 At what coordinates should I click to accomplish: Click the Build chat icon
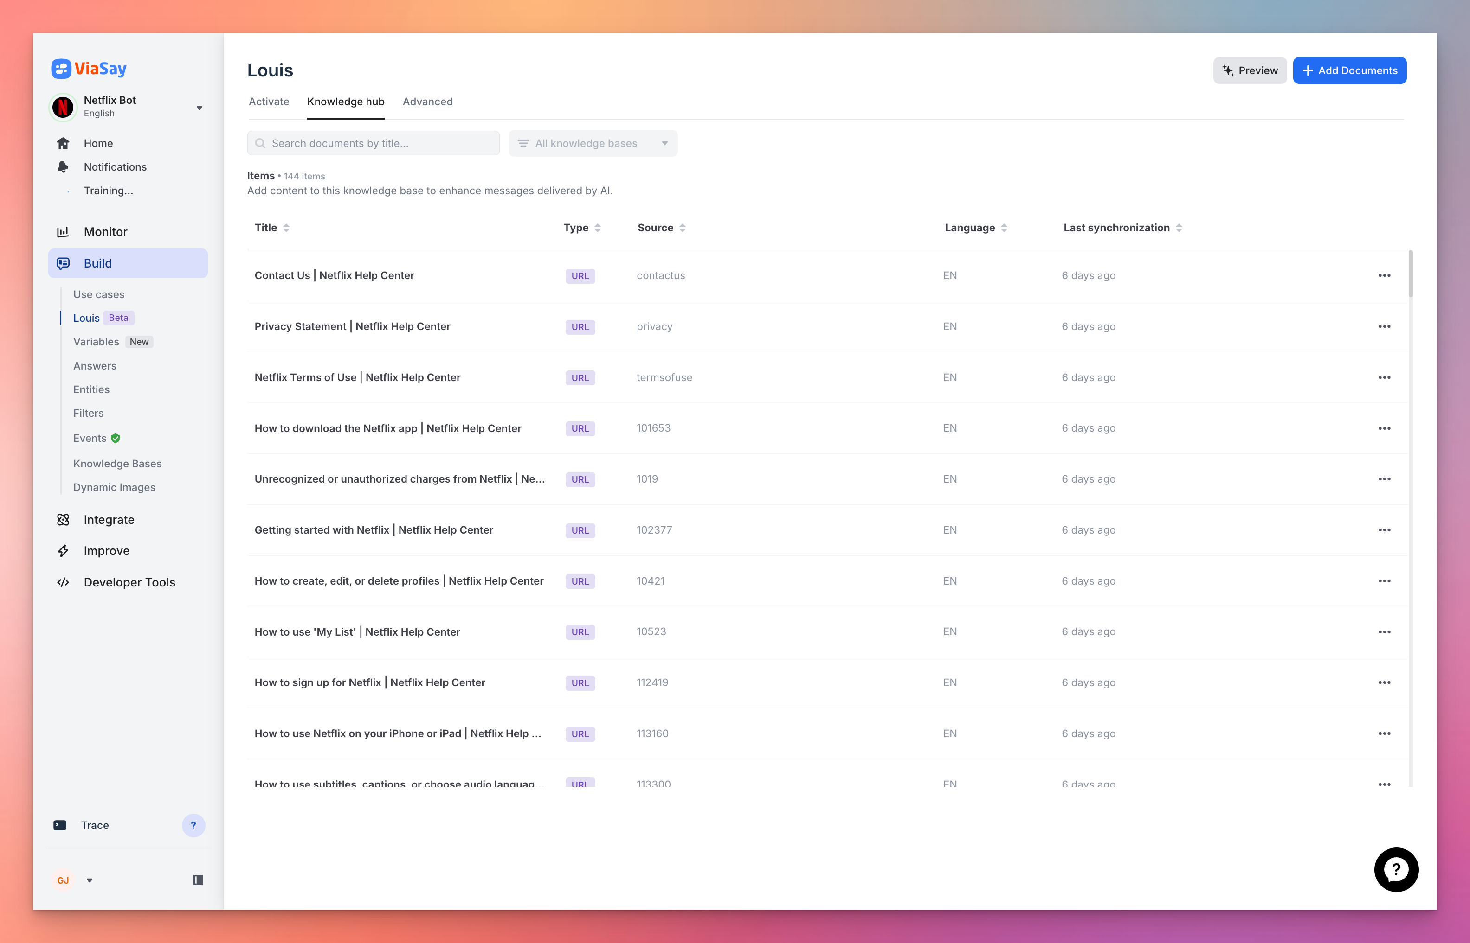[63, 263]
